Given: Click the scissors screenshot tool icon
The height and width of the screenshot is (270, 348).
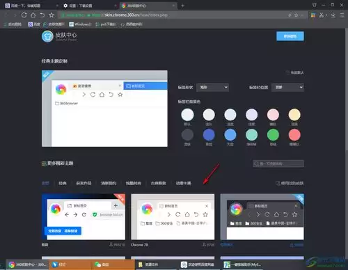Looking at the screenshot, I should [322, 15].
